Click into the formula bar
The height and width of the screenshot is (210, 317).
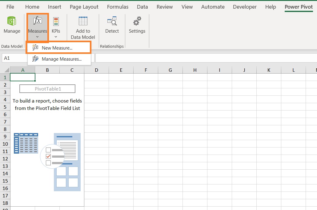[206, 58]
